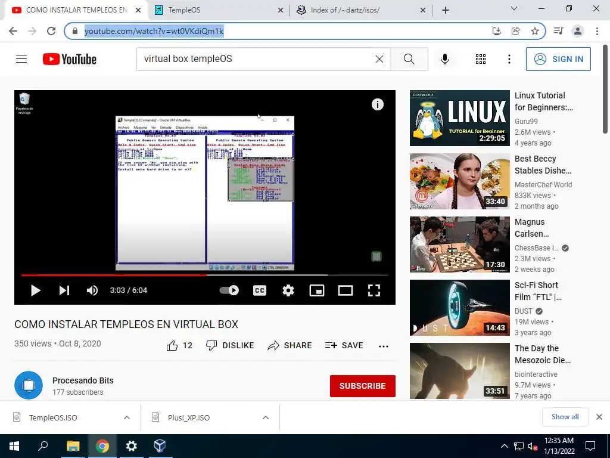Save the video to a playlist
This screenshot has width=610, height=458.
pyautogui.click(x=344, y=345)
